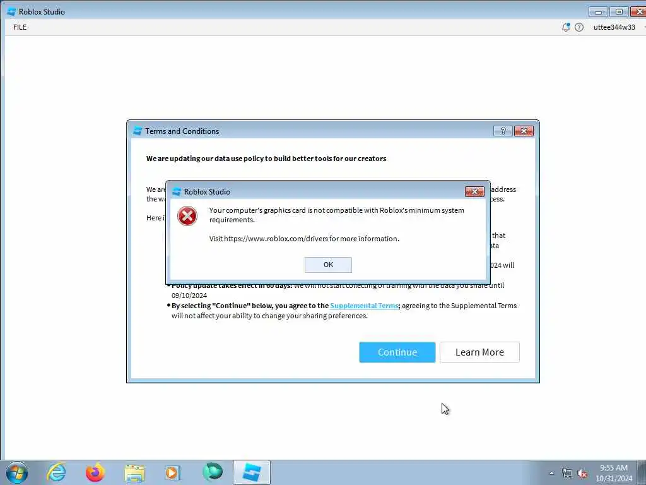Open Windows Explorer from taskbar

coord(134,473)
